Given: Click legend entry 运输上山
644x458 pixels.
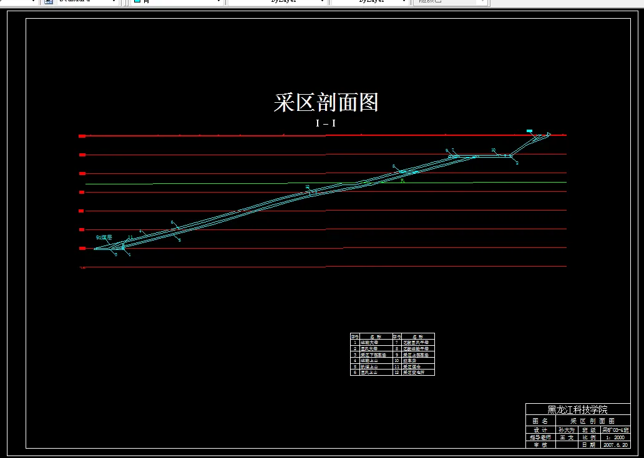Looking at the screenshot, I should (x=369, y=360).
